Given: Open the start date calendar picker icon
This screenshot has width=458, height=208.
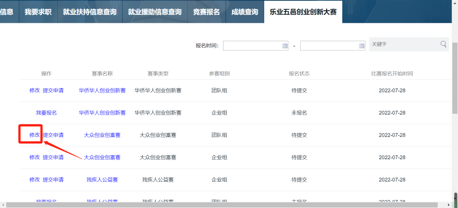Looking at the screenshot, I should point(285,46).
